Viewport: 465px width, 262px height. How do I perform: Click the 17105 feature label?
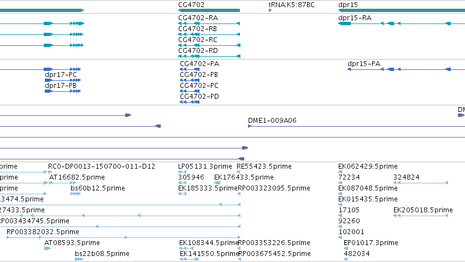click(349, 211)
